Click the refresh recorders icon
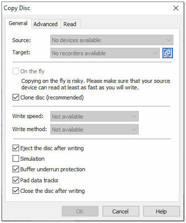The height and width of the screenshot is (223, 186). 168,53
